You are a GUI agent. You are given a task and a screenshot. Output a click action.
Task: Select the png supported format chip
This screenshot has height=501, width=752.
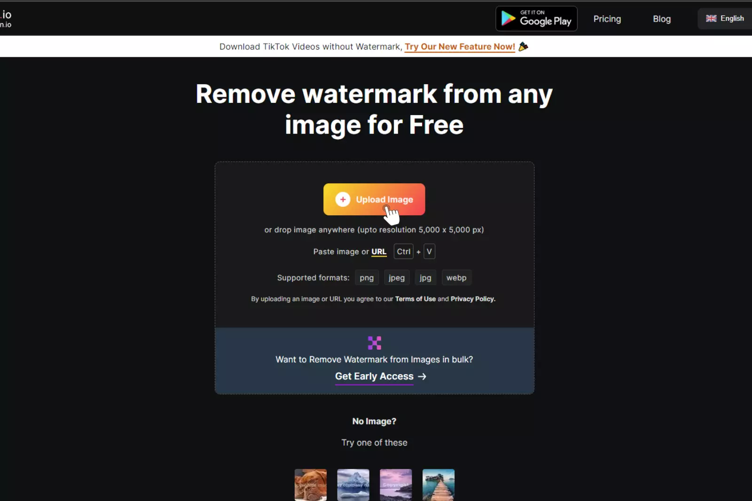click(x=367, y=277)
